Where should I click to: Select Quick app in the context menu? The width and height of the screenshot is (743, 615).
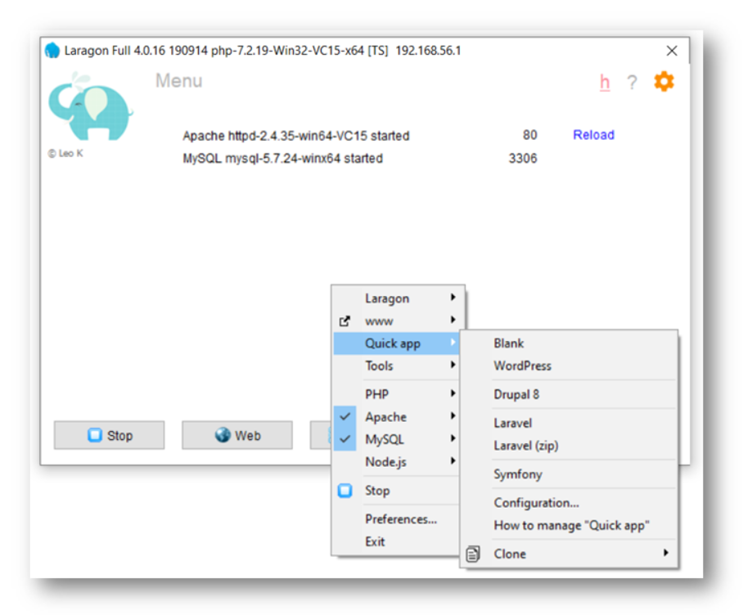pyautogui.click(x=396, y=343)
